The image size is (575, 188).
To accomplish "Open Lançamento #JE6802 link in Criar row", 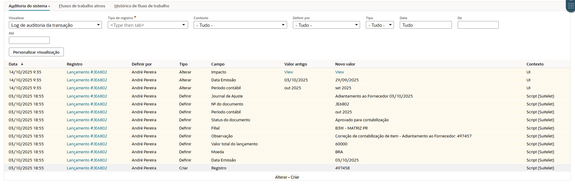I will click(x=87, y=168).
